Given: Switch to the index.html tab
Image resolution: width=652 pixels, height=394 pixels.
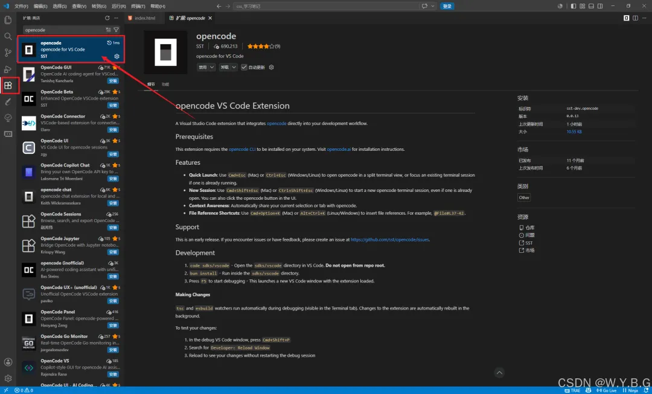Looking at the screenshot, I should [x=145, y=18].
